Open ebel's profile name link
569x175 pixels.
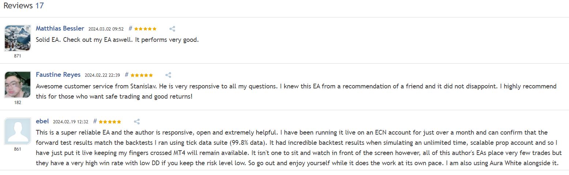[42, 121]
